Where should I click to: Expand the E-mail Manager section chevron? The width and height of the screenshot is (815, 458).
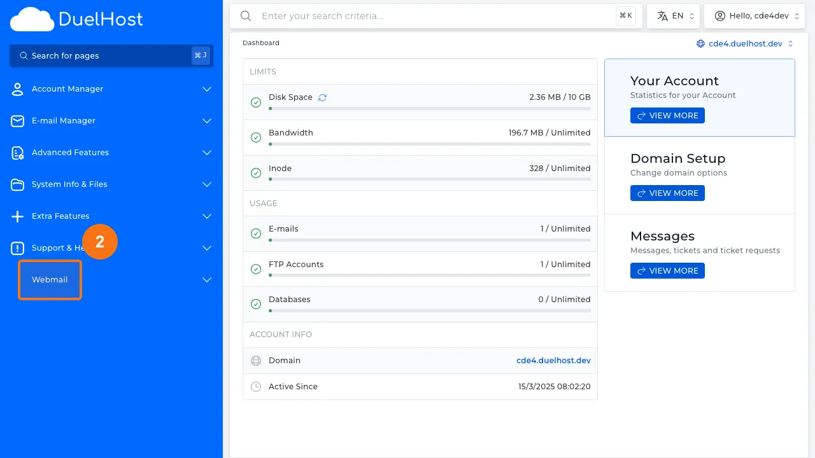(x=207, y=121)
